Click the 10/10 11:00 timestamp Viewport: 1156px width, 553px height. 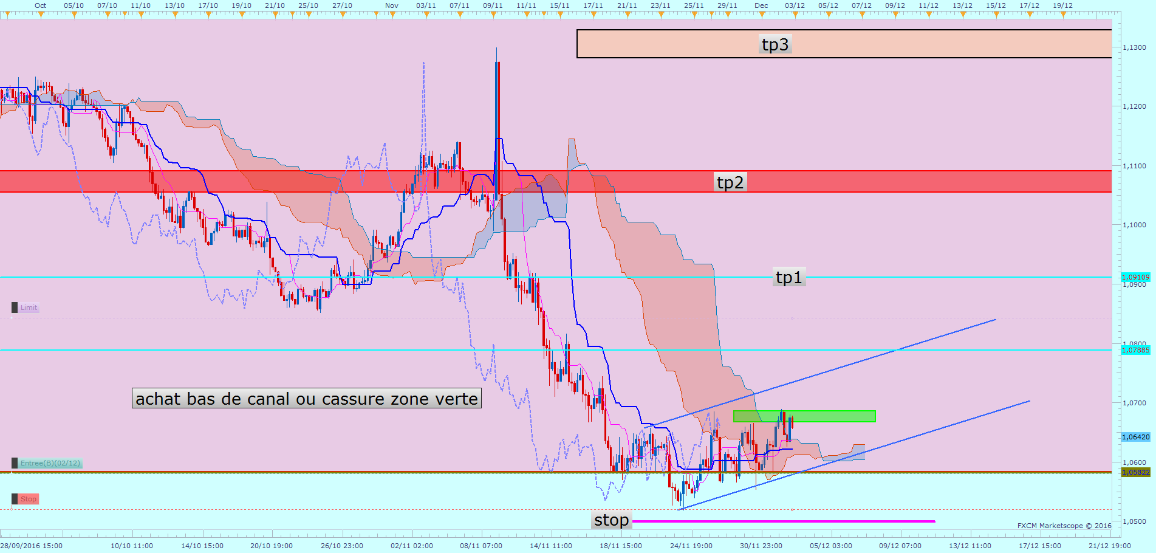point(132,546)
